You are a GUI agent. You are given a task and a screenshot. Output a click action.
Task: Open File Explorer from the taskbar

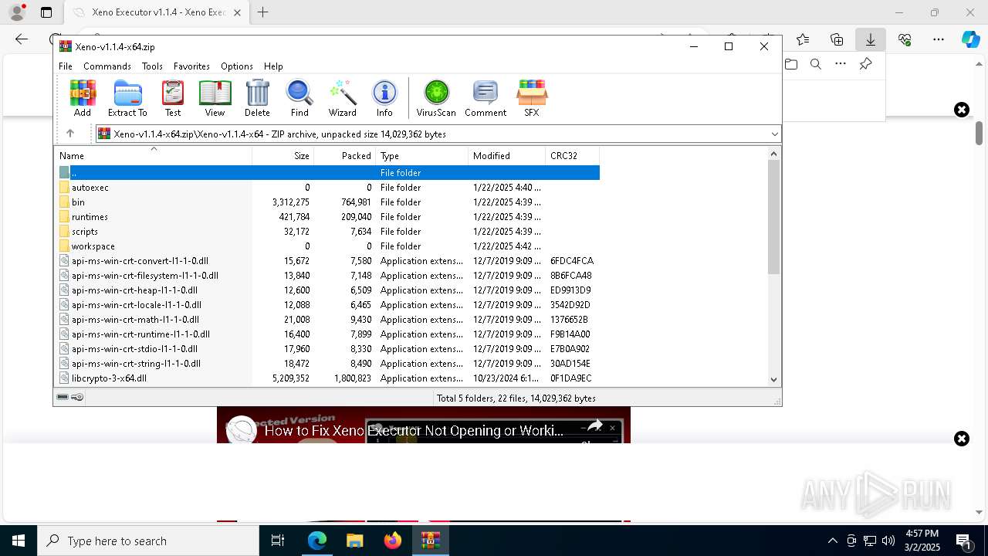[x=354, y=541]
